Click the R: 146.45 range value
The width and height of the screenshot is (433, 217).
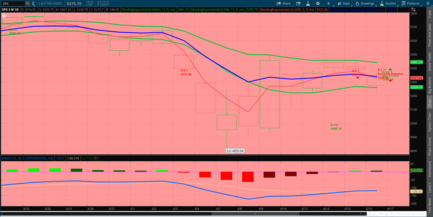(112, 10)
